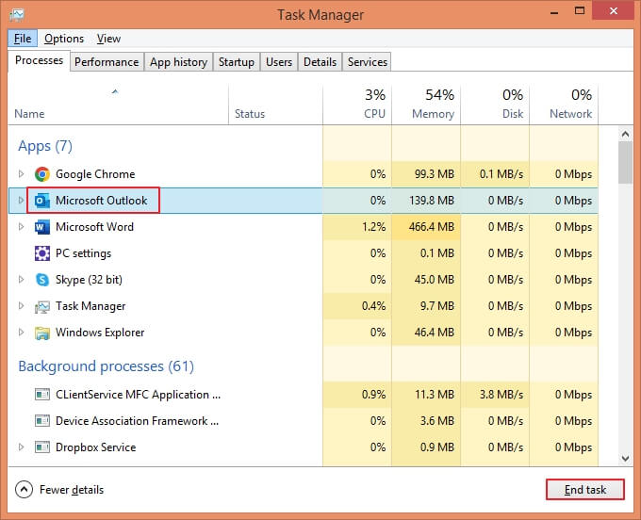Sort by the Disk column header
This screenshot has width=641, height=520.
[x=495, y=105]
